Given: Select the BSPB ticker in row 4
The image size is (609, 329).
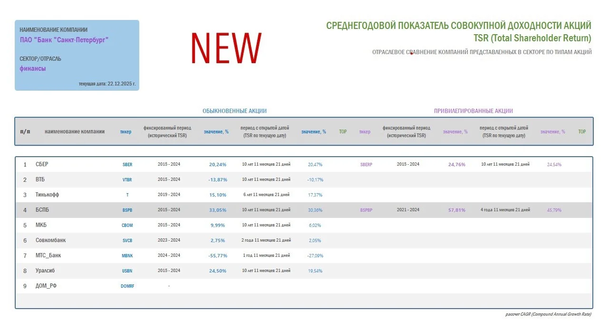Looking at the screenshot, I should tap(127, 210).
